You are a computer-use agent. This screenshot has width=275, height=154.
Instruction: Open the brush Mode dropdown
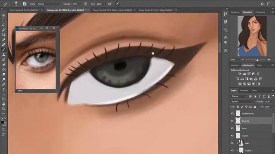coord(49,4)
